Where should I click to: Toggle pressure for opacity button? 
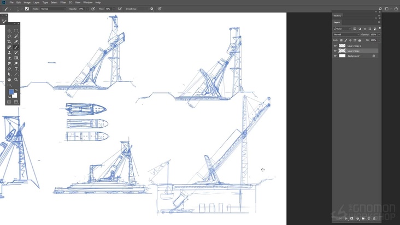93,9
